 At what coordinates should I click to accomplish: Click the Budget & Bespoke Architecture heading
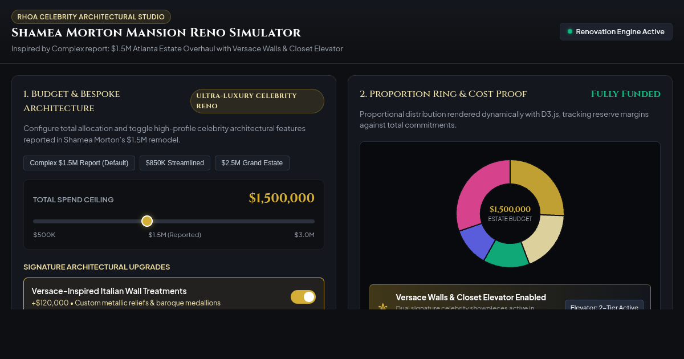72,101
